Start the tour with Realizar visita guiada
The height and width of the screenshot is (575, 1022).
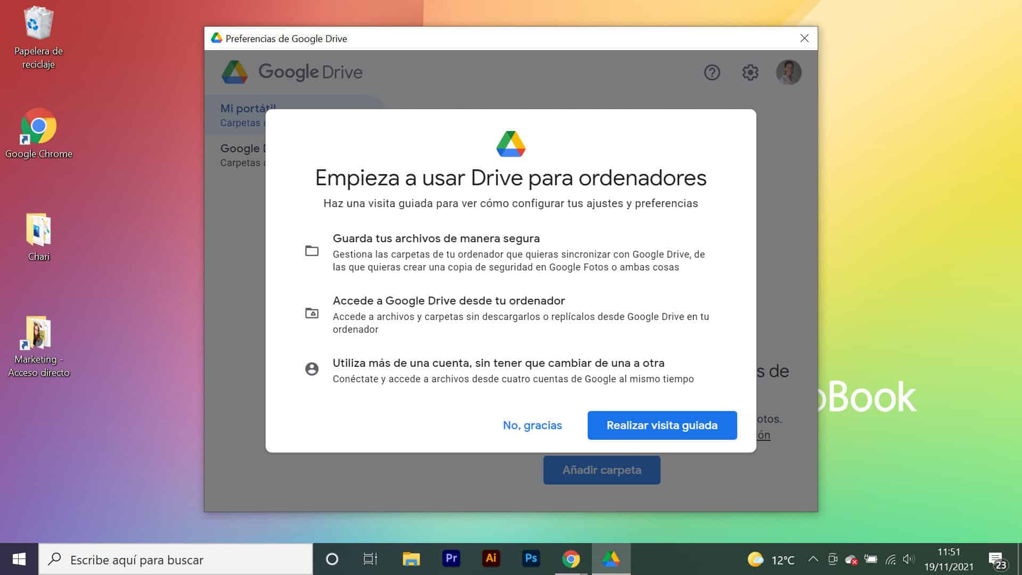662,425
